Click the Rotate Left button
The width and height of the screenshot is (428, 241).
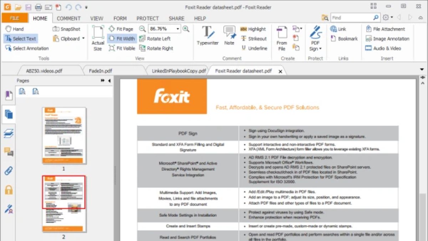(x=157, y=39)
